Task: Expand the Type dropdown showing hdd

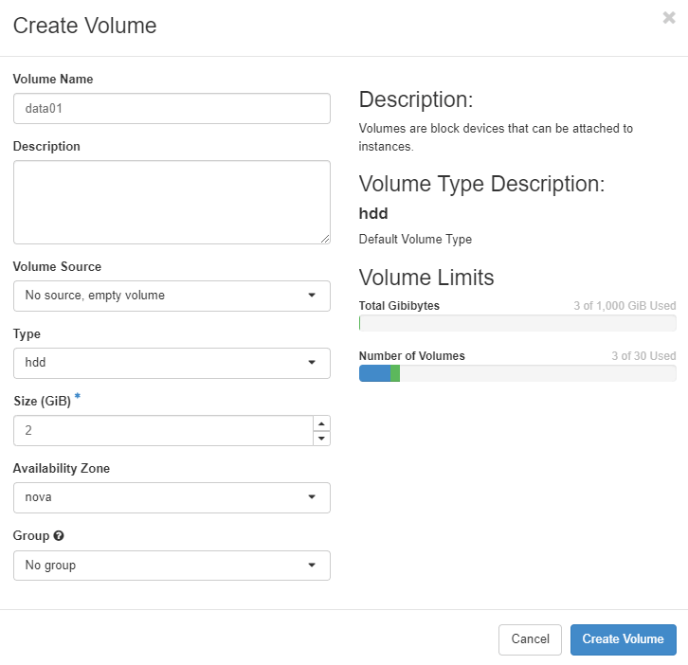Action: point(172,363)
